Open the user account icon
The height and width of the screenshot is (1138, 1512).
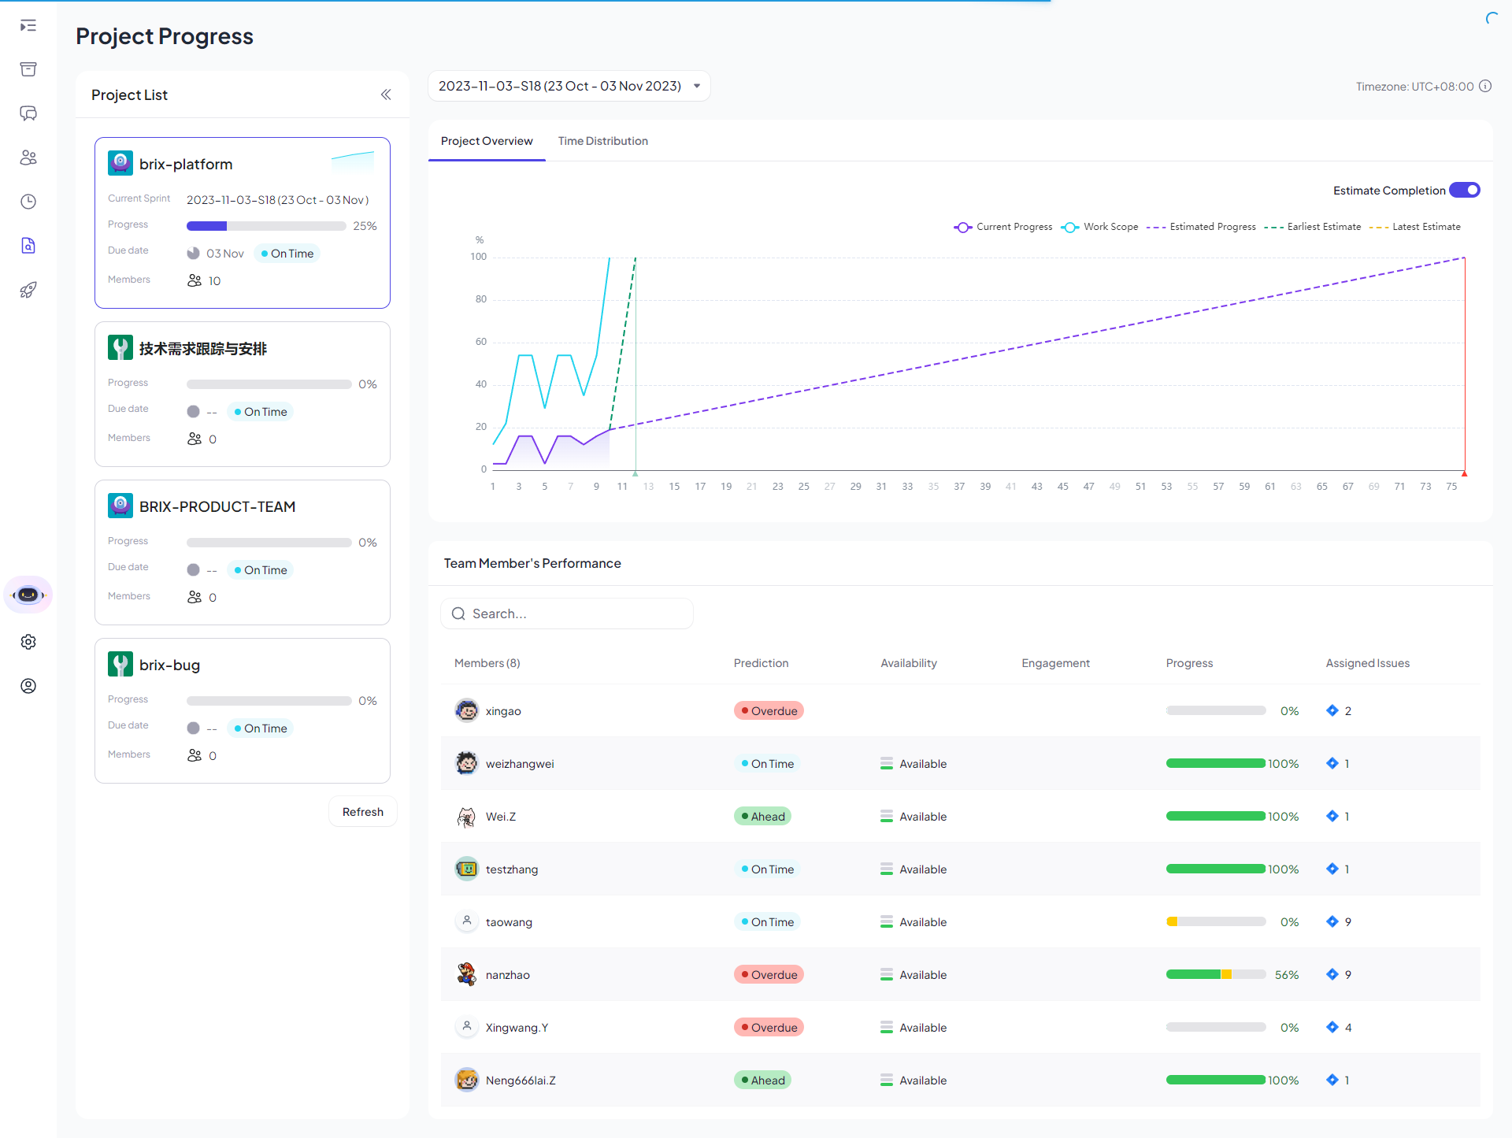pyautogui.click(x=28, y=686)
